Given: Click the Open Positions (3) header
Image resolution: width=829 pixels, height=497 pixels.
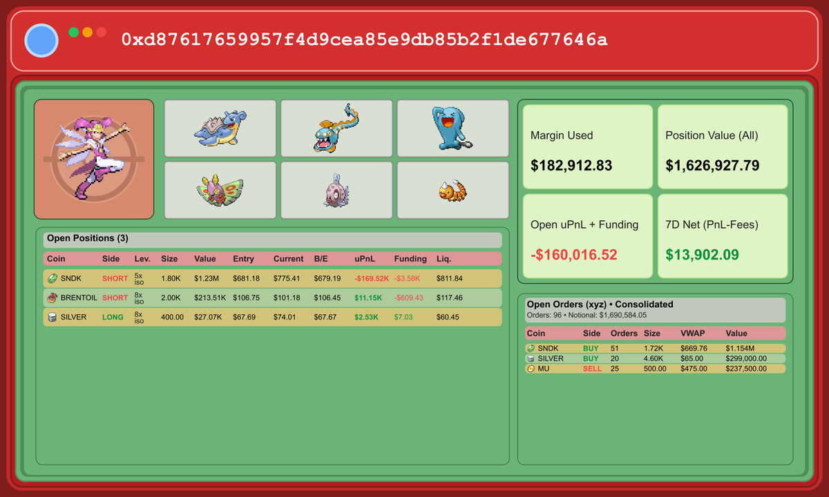Looking at the screenshot, I should [272, 240].
